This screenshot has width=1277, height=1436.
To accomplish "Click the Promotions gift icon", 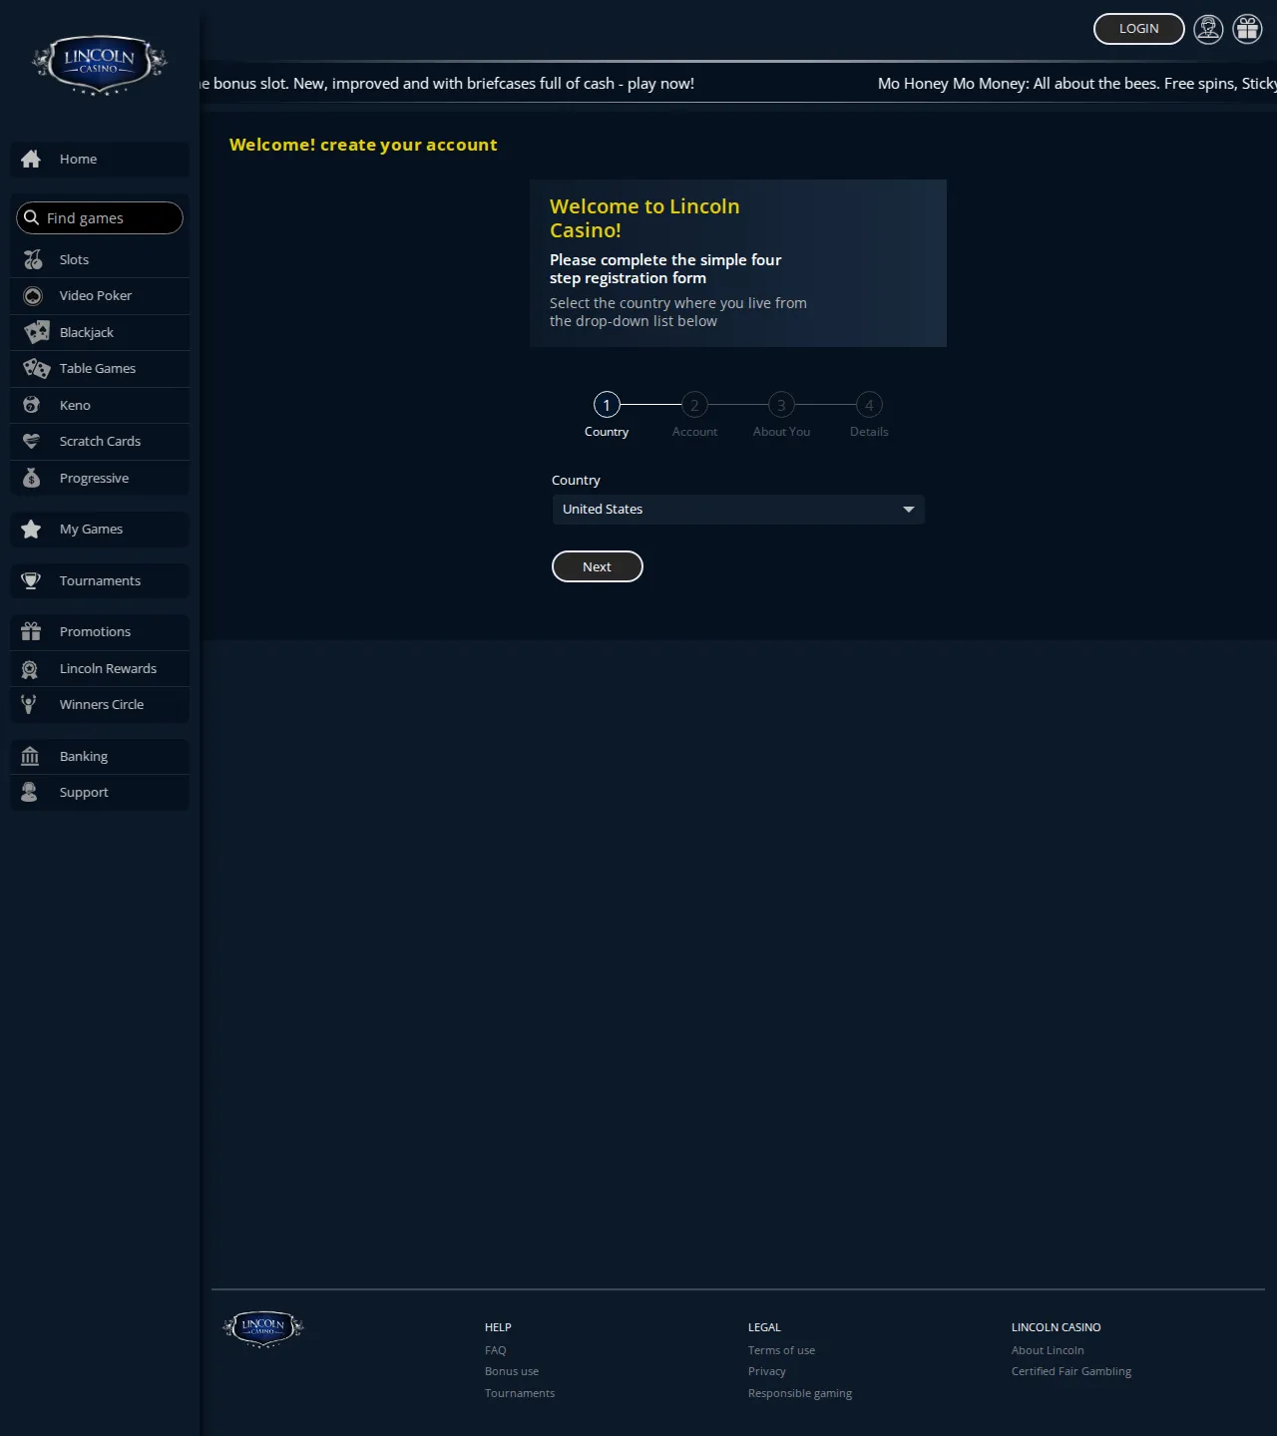I will click(31, 631).
